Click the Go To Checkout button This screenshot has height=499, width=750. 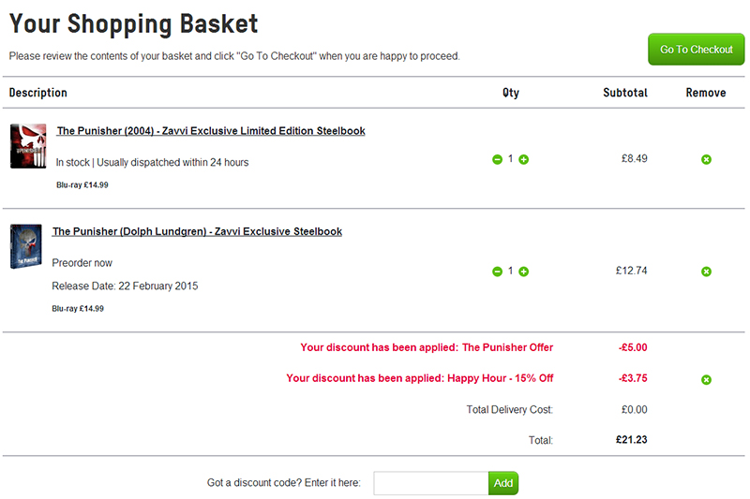coord(696,50)
